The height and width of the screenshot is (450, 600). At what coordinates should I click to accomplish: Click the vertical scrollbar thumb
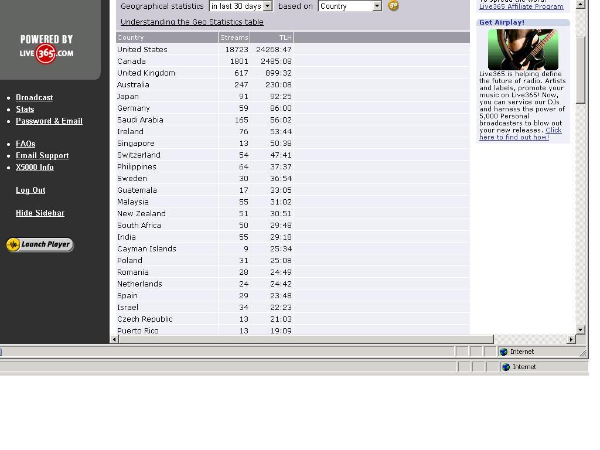pos(581,70)
